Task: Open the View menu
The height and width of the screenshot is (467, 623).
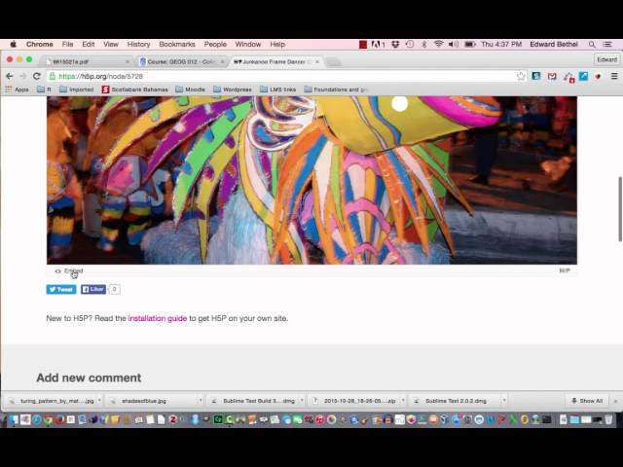Action: coord(111,44)
